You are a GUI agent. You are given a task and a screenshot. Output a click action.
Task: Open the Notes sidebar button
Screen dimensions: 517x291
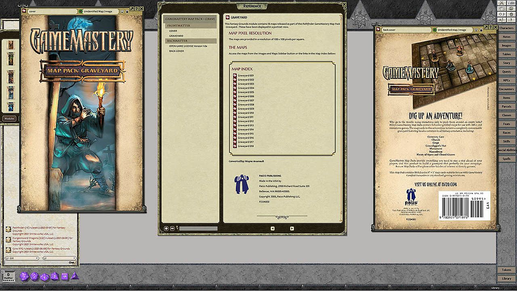pyautogui.click(x=506, y=37)
